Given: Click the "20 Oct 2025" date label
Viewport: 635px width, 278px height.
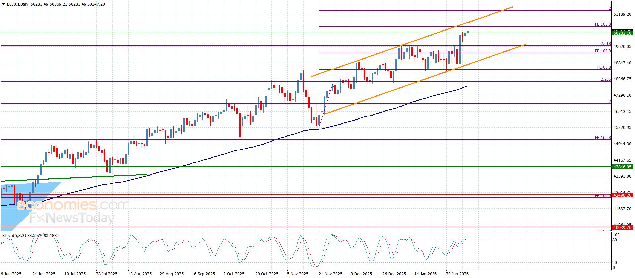Looking at the screenshot, I should point(267,274).
